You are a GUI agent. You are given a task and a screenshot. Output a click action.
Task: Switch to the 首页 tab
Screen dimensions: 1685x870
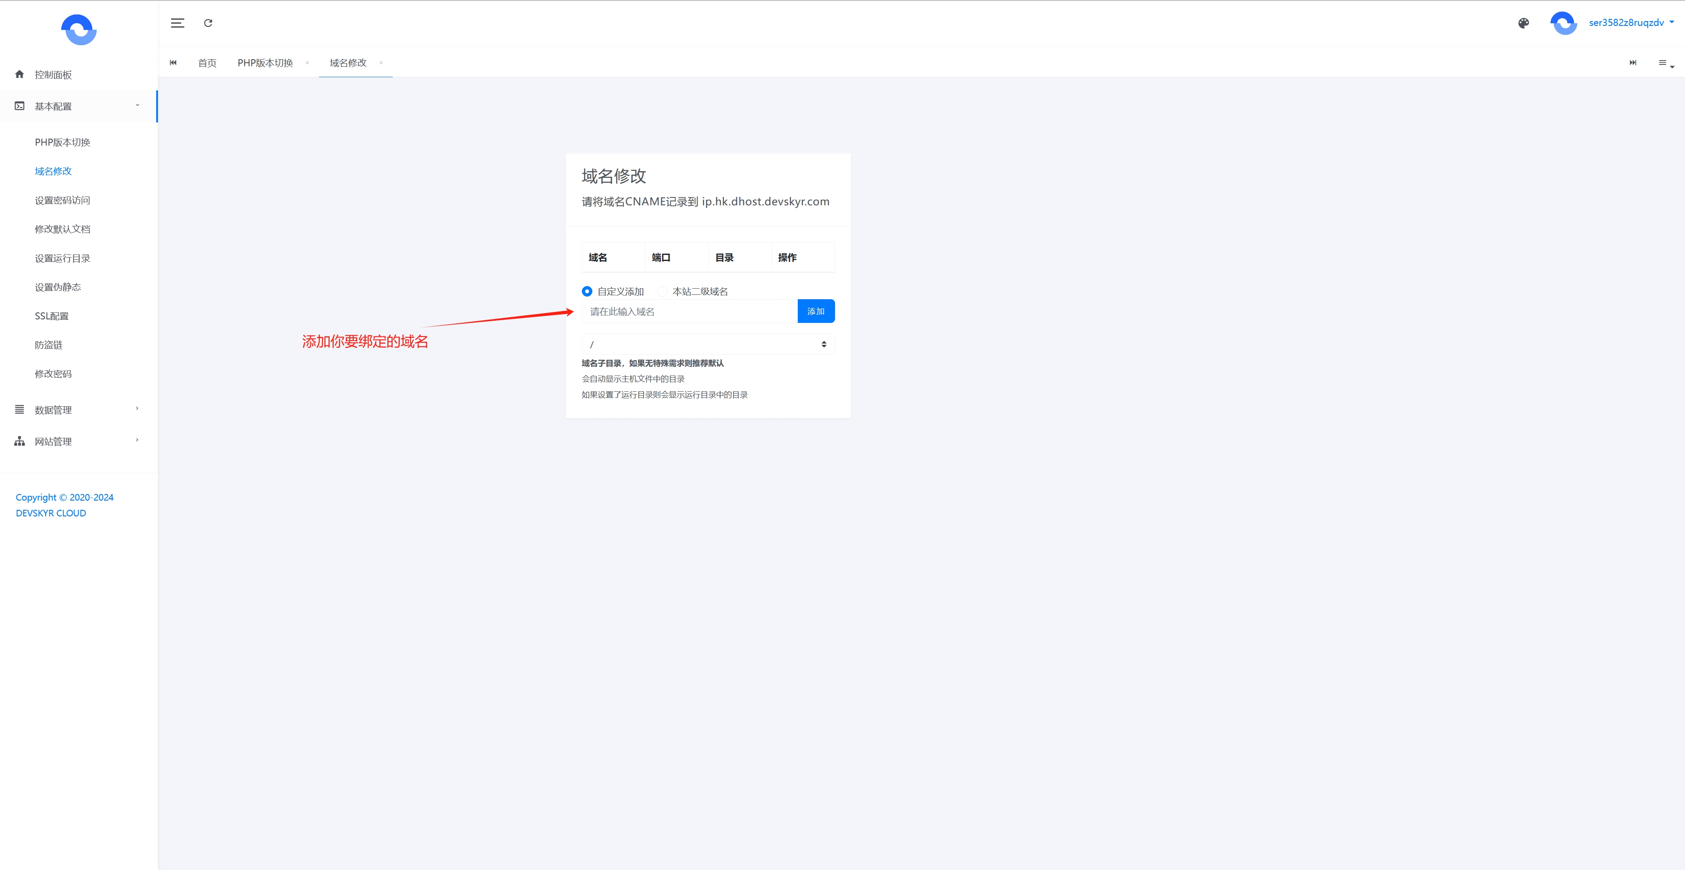(207, 63)
